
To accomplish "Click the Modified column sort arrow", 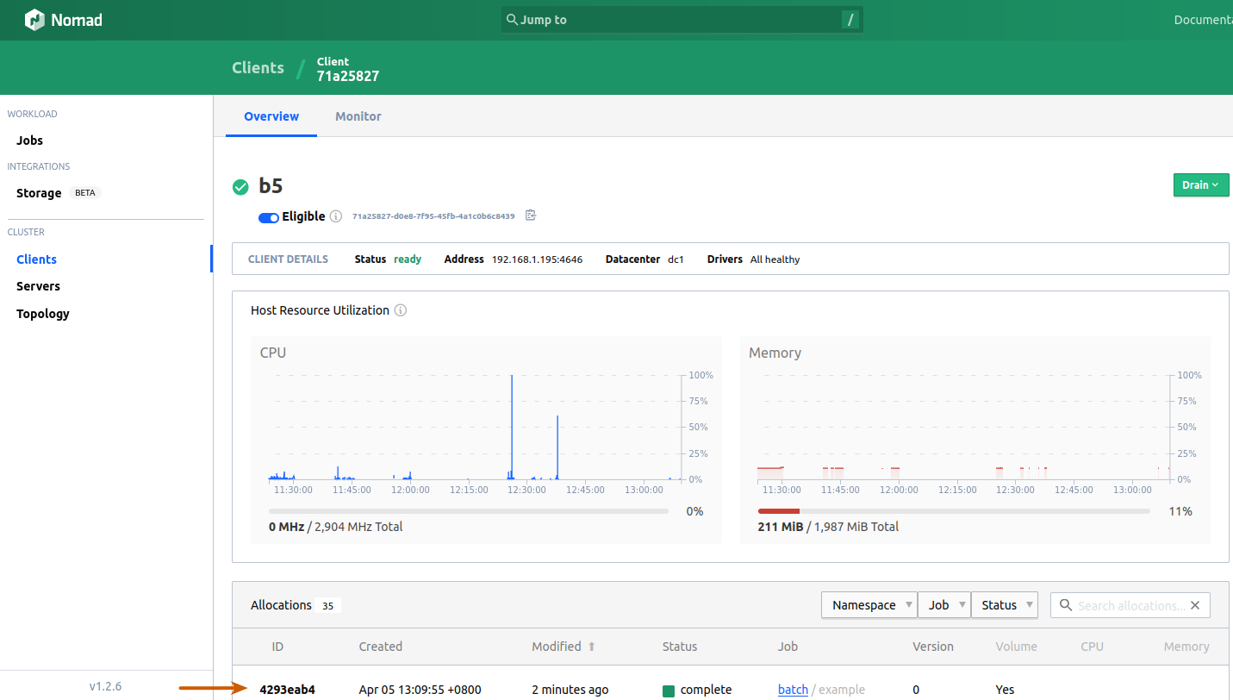I will click(x=592, y=647).
